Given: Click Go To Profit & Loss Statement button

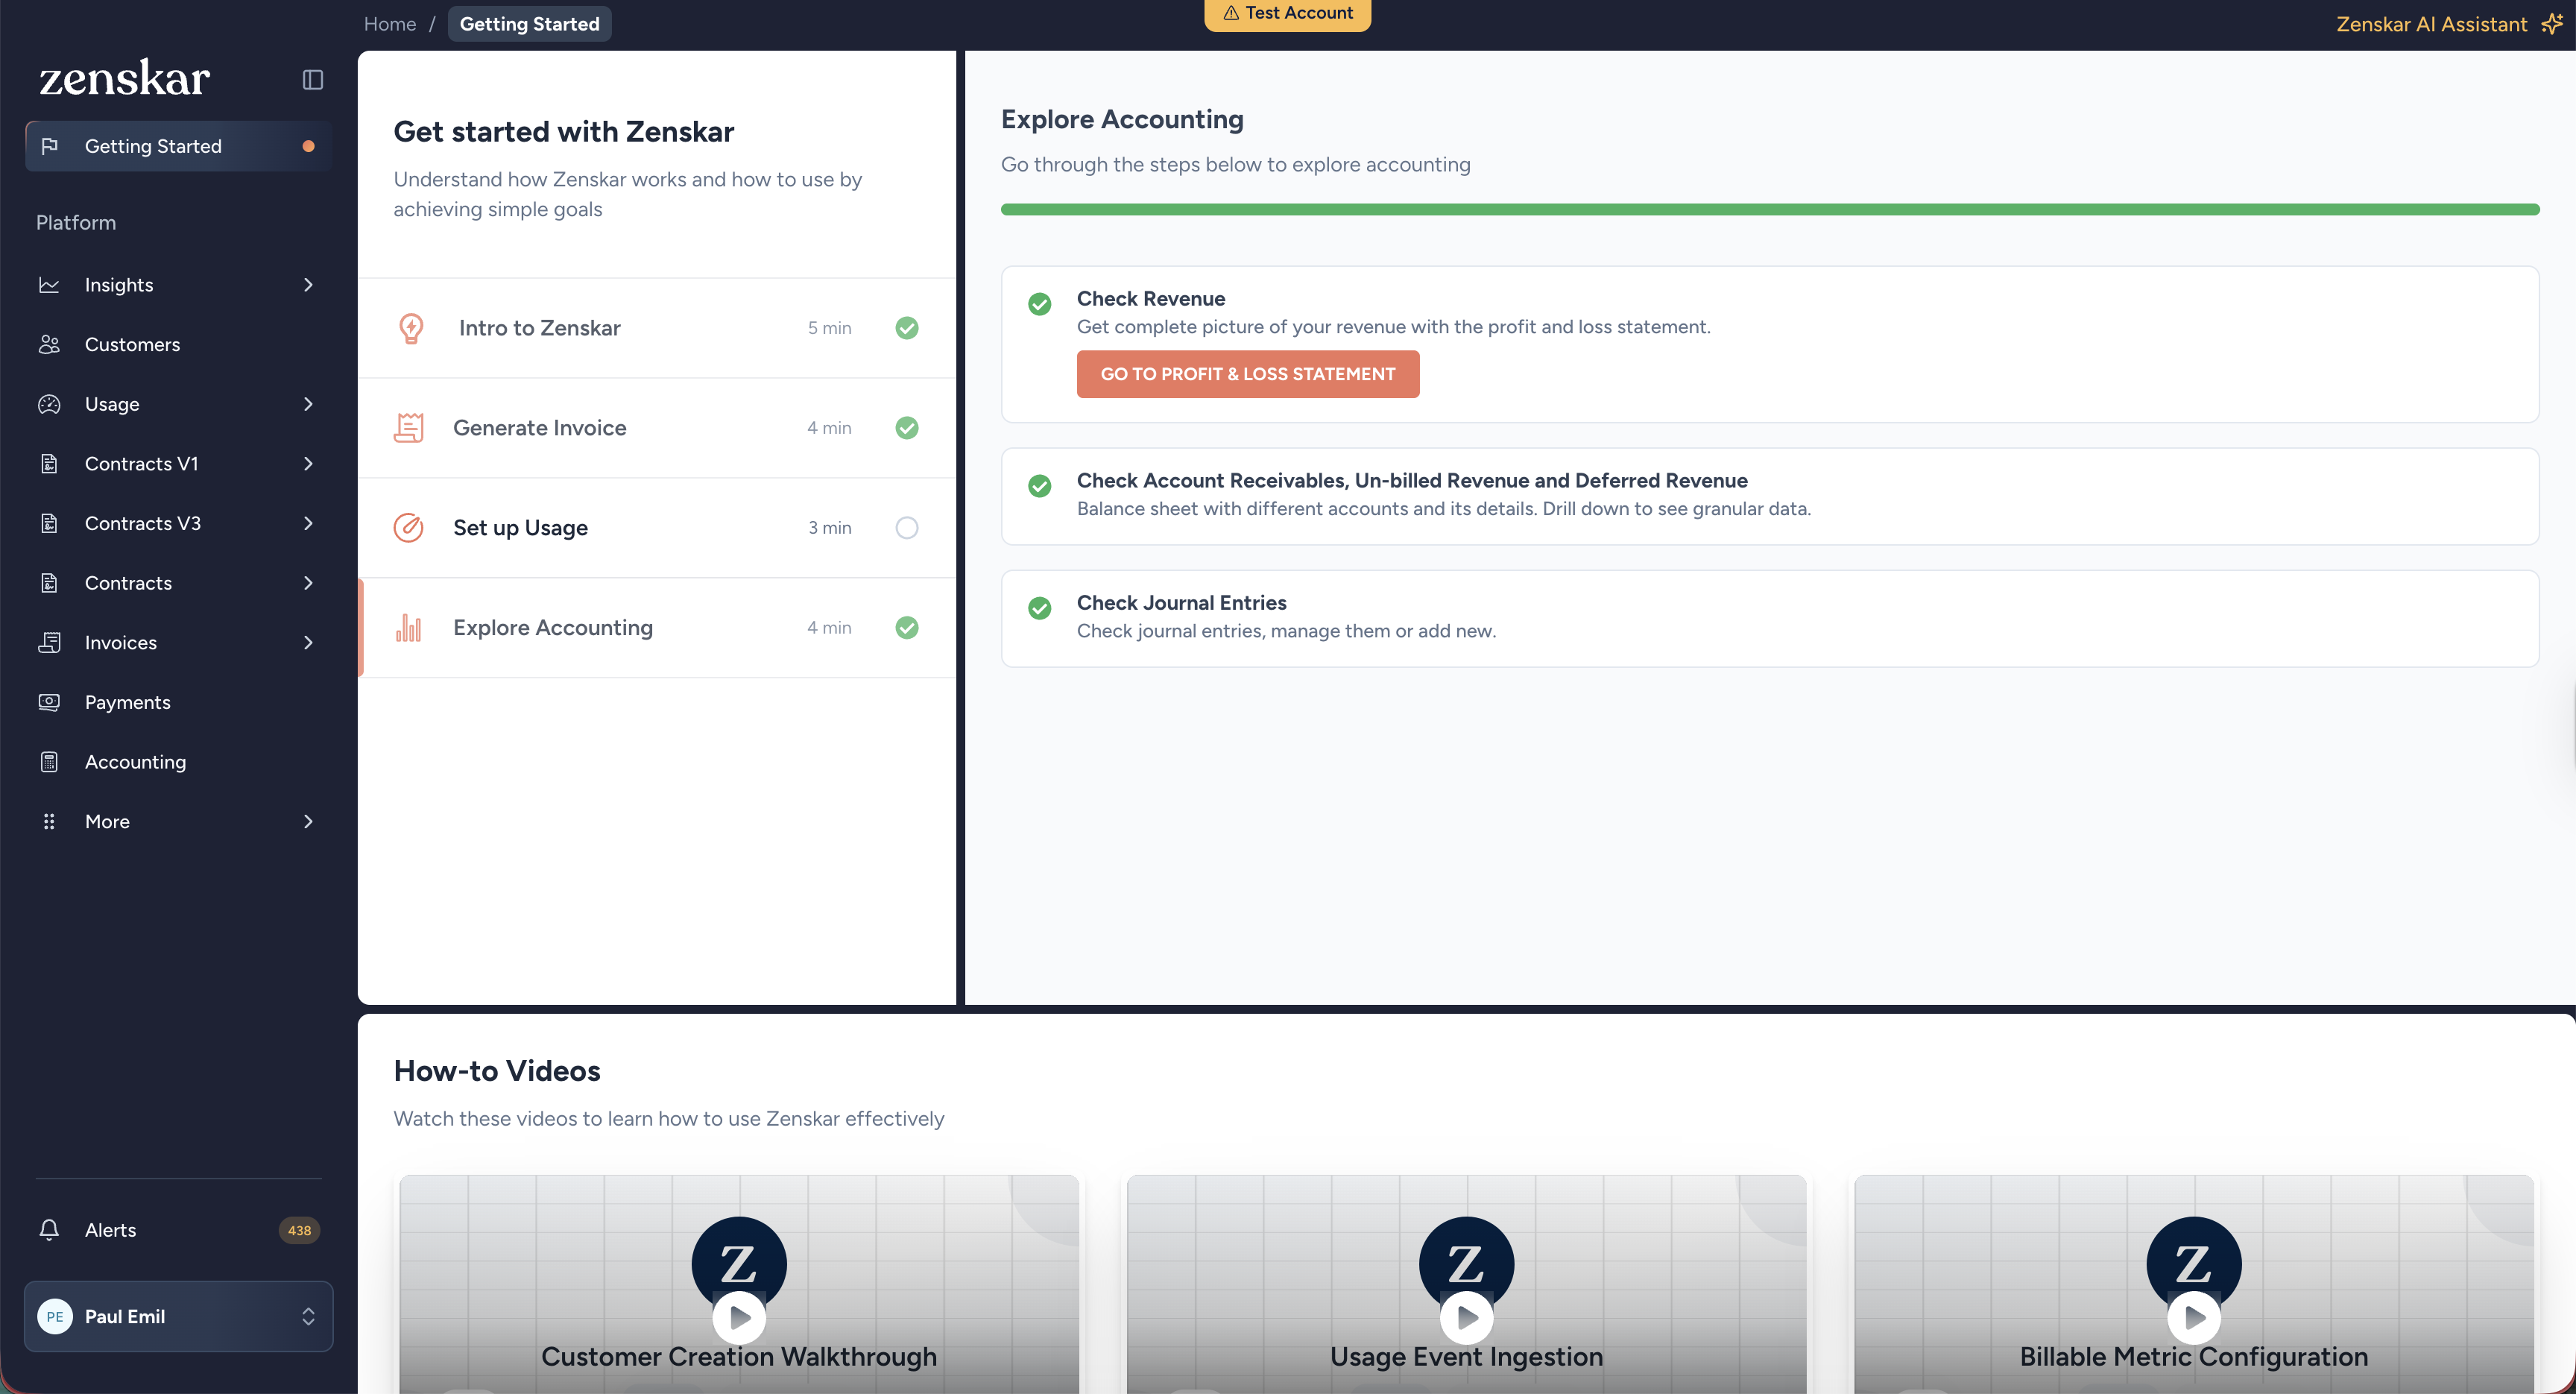Looking at the screenshot, I should (1248, 374).
